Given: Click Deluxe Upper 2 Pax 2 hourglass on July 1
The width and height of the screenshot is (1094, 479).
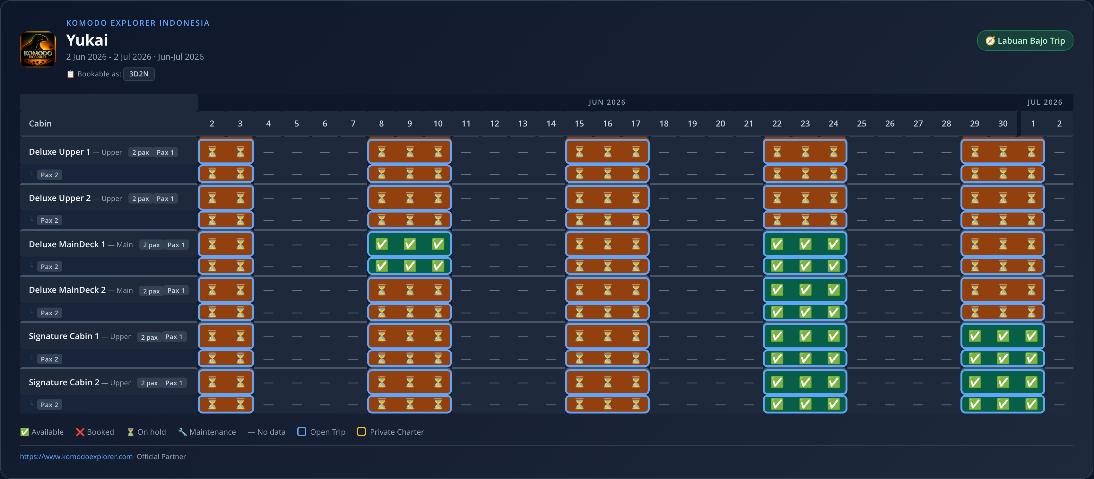Looking at the screenshot, I should tap(1031, 220).
